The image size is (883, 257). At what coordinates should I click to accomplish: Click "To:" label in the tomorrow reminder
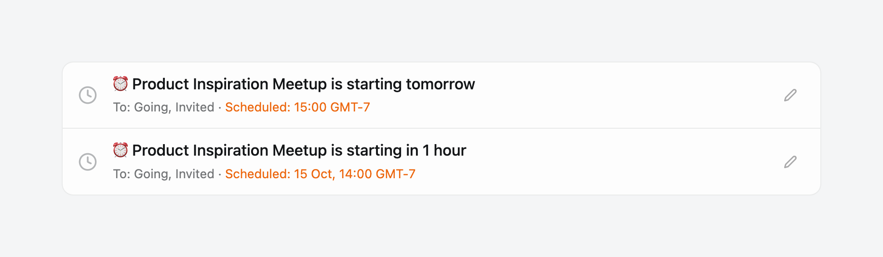click(x=121, y=107)
